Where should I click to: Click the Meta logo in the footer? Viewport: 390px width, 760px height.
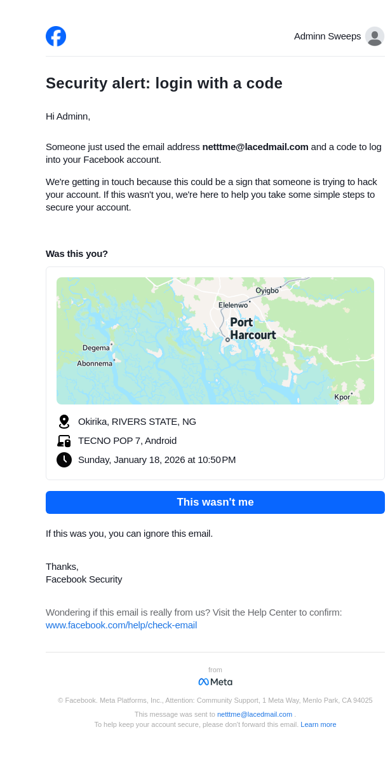click(215, 682)
